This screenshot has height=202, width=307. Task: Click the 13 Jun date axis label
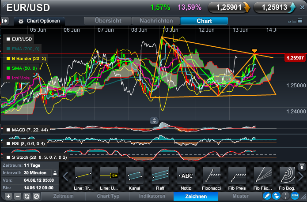coord(240,30)
